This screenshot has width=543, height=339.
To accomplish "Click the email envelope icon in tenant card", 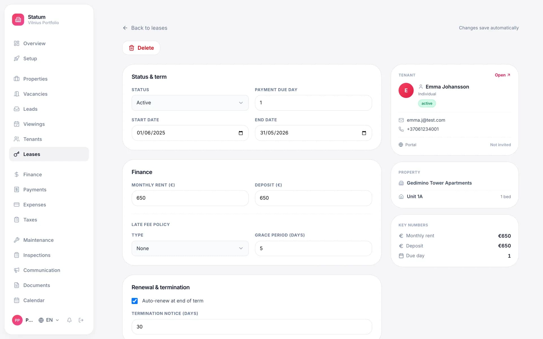I will tap(401, 120).
